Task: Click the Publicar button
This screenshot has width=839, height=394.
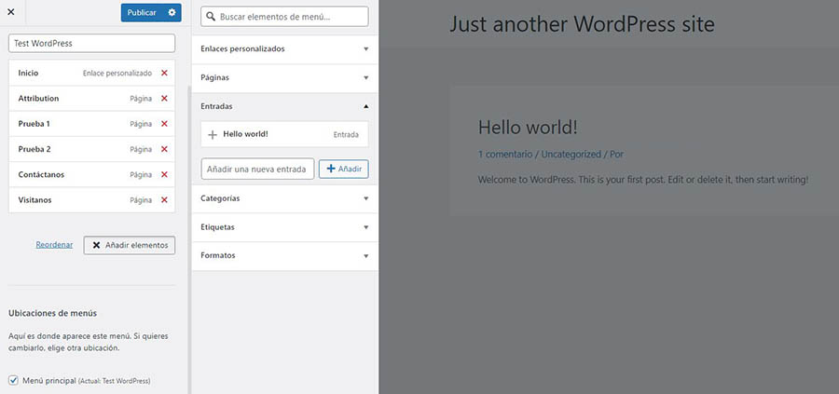Action: tap(142, 13)
